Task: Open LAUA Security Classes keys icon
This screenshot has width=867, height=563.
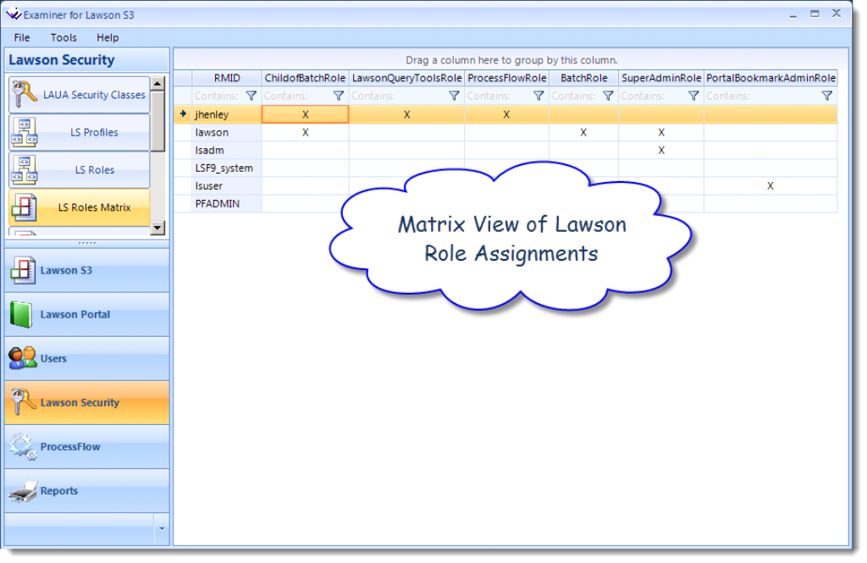Action: click(23, 95)
